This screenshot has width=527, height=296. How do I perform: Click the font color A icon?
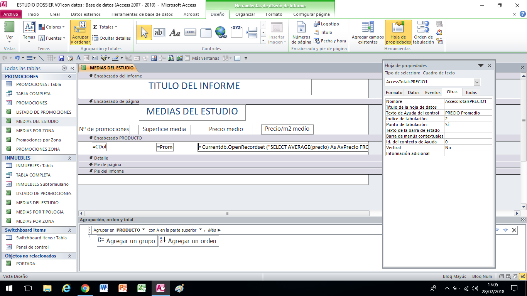pyautogui.click(x=78, y=58)
